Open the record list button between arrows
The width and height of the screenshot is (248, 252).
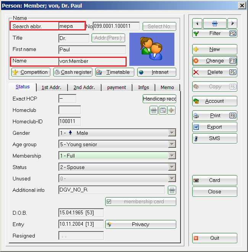[x=215, y=24]
